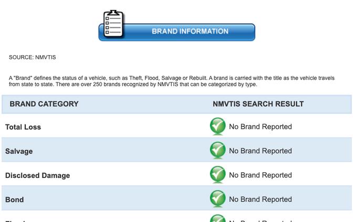Click the BRAND INFORMATION banner
Image resolution: width=355 pixels, height=222 pixels.
coord(177,32)
